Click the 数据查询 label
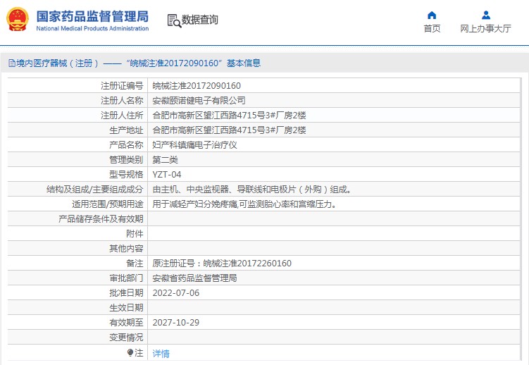Screen dimensions: 529x365 pos(200,20)
